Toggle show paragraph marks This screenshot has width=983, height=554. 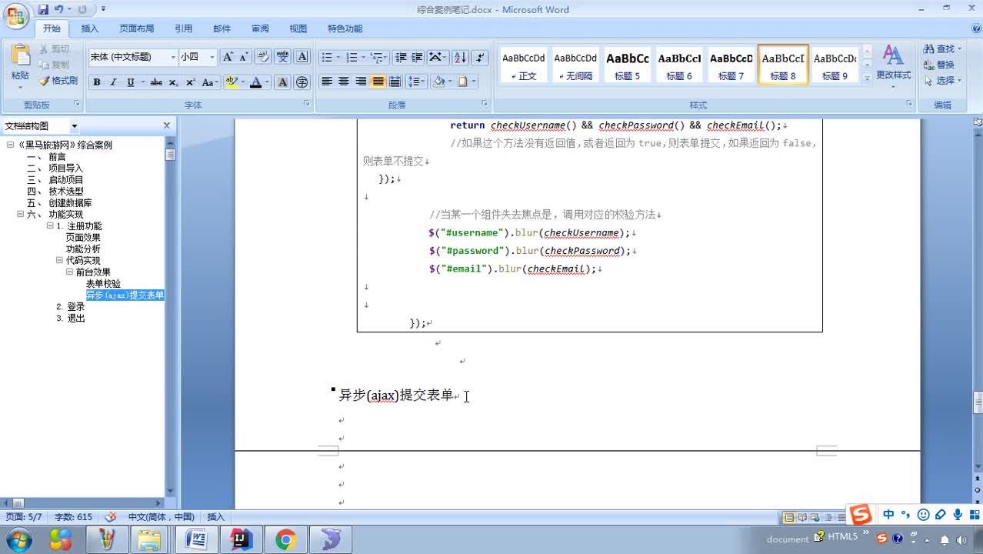point(480,58)
